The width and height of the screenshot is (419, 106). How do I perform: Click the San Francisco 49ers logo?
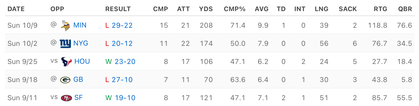[66, 98]
